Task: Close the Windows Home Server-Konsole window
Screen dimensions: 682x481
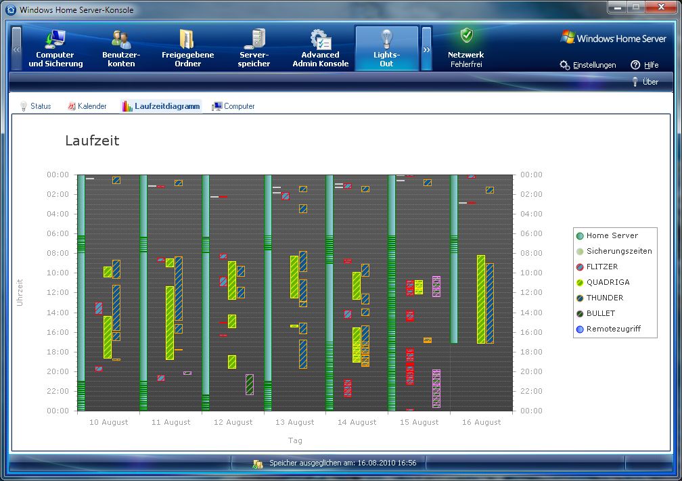Action: [661, 7]
